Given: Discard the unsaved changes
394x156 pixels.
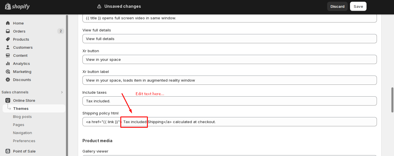Looking at the screenshot, I should tap(337, 6).
